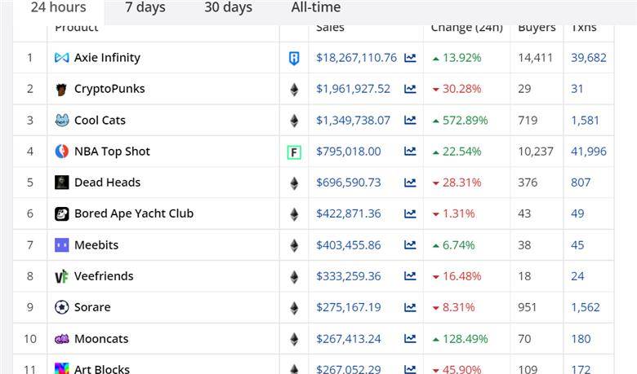Click the 1,562 transactions value
Screen dimensions: 637x374
pyautogui.click(x=585, y=307)
